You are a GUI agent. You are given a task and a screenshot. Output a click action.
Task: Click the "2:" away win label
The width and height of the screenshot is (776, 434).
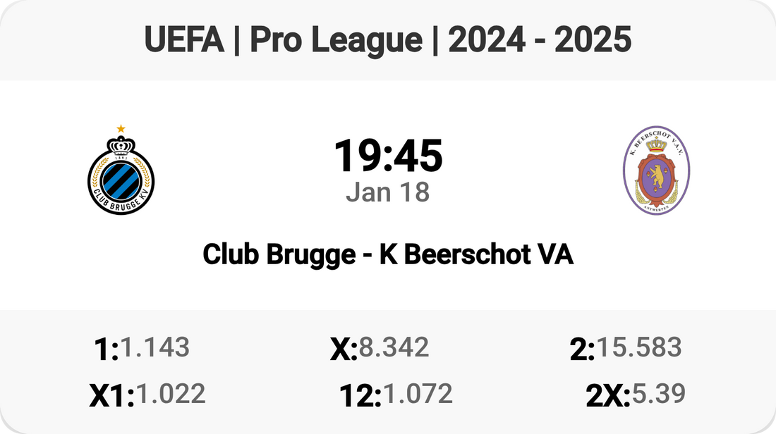582,349
